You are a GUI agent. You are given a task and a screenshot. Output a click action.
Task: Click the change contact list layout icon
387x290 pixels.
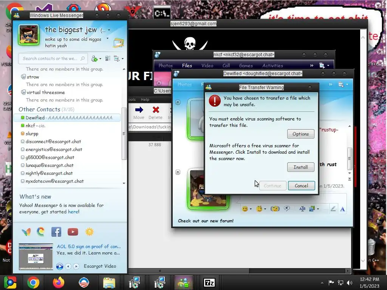(108, 59)
